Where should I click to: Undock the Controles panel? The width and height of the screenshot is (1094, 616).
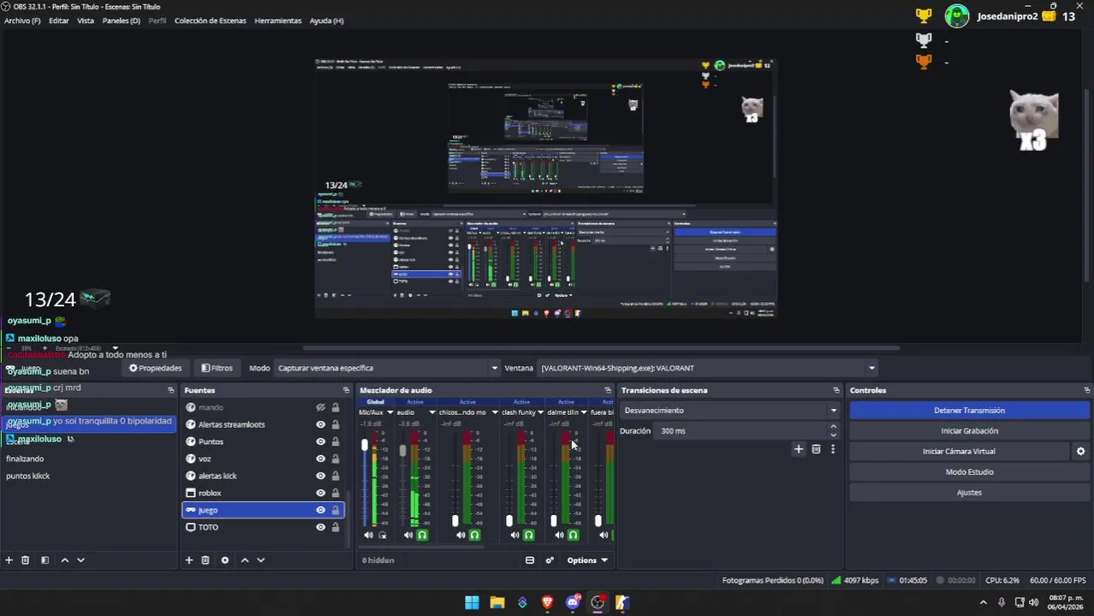click(1086, 390)
